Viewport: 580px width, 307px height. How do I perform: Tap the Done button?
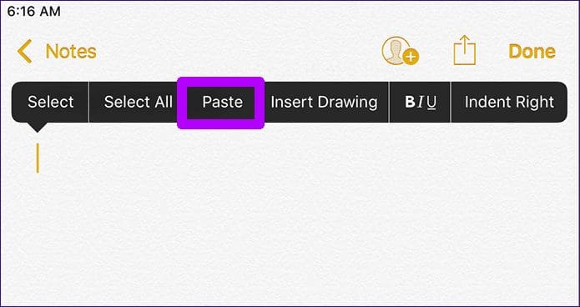(532, 52)
